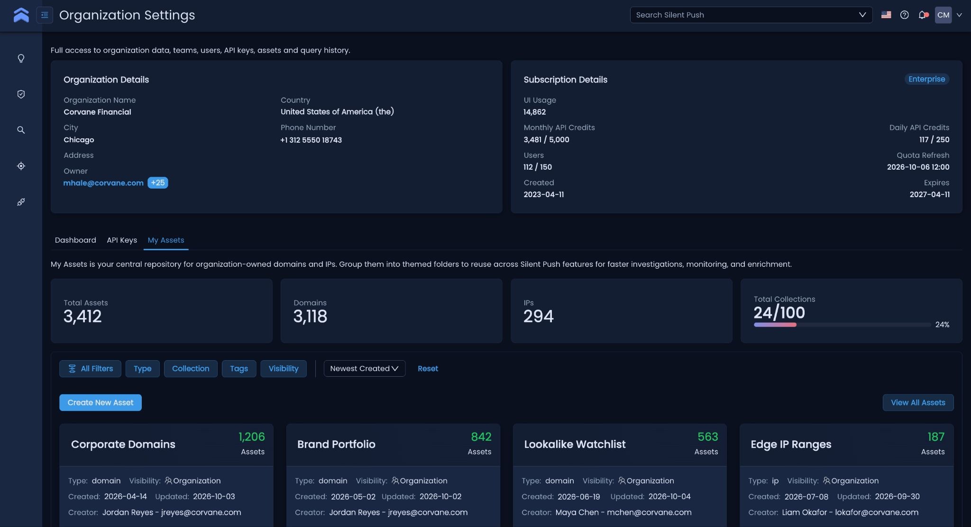
Task: Click the Create New Asset button
Action: coord(101,402)
